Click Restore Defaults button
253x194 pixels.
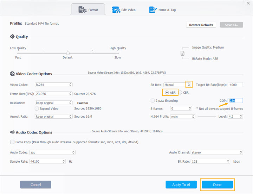pos(201,25)
